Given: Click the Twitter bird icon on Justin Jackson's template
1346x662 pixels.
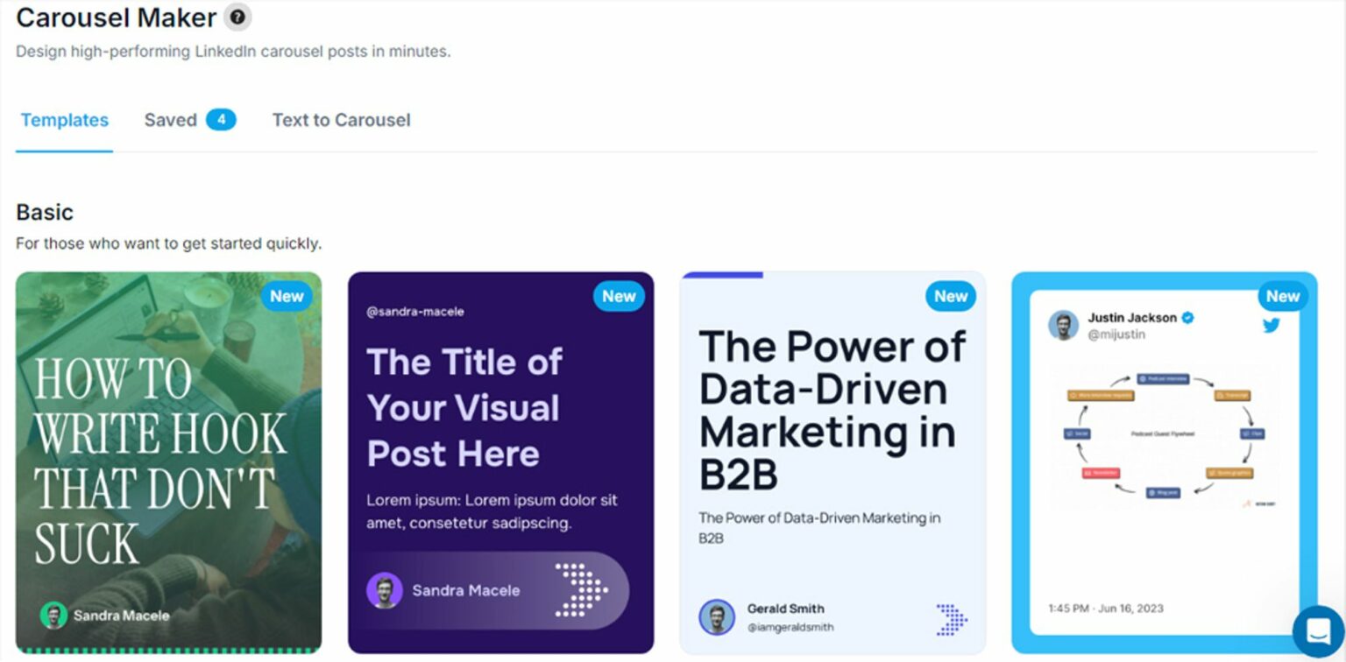Looking at the screenshot, I should tap(1271, 325).
